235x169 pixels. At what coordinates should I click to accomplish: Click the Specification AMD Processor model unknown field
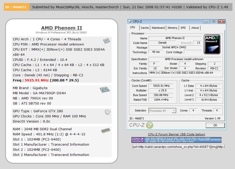pyautogui.click(x=185, y=59)
